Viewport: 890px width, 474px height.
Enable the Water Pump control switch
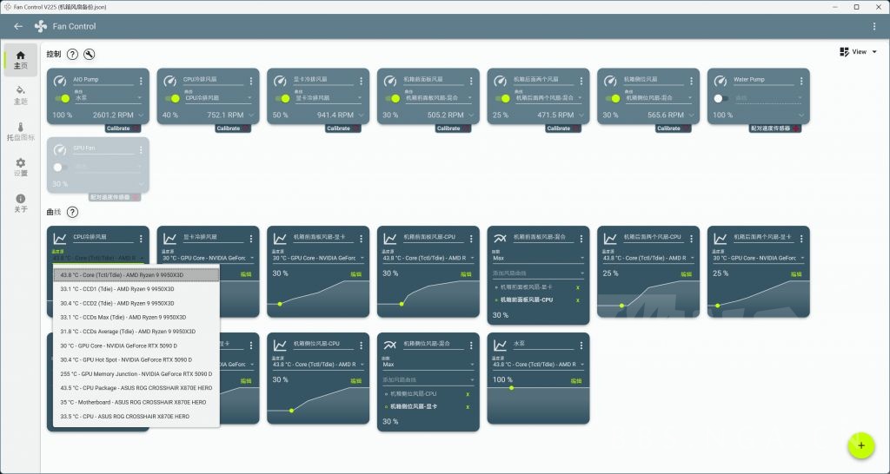(x=721, y=99)
